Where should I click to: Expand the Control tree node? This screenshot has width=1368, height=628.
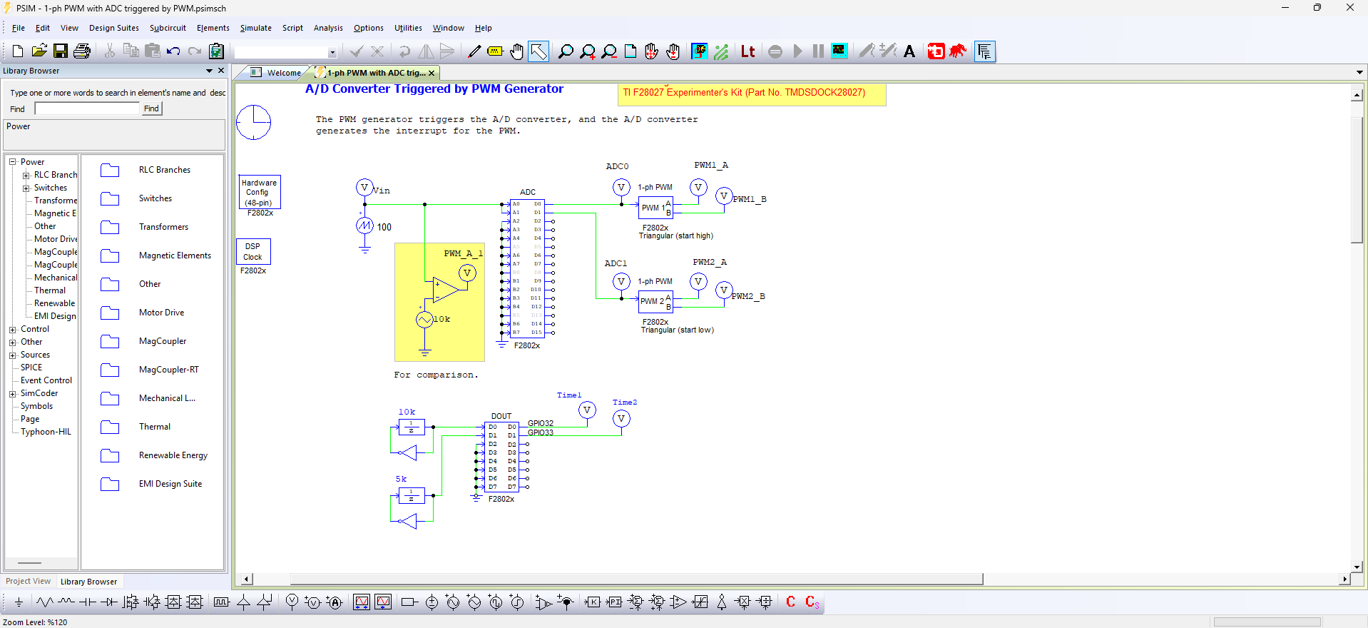pyautogui.click(x=12, y=330)
